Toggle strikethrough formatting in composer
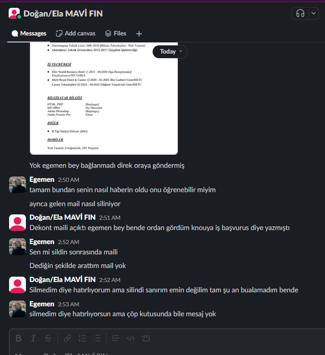The image size is (325, 355). click(48, 338)
